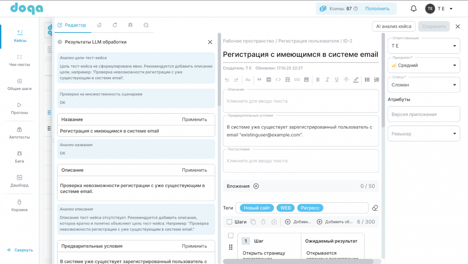Open the Ревьюер dropdown
This screenshot has height=264, width=468.
[x=424, y=134]
